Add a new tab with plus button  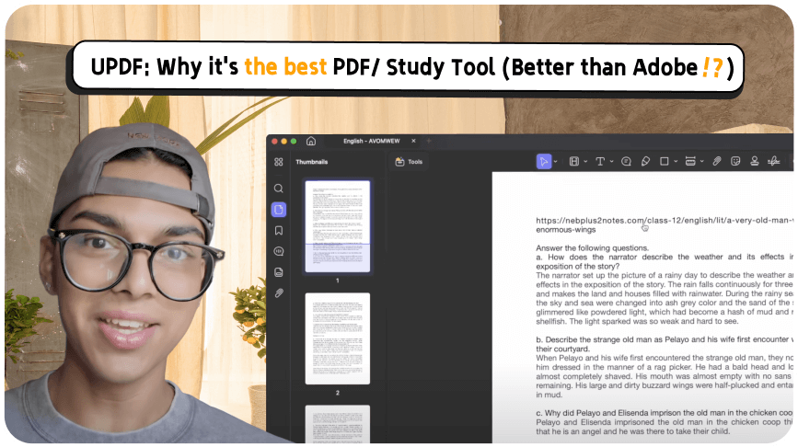tap(429, 141)
